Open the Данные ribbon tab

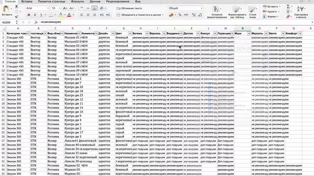click(95, 1)
